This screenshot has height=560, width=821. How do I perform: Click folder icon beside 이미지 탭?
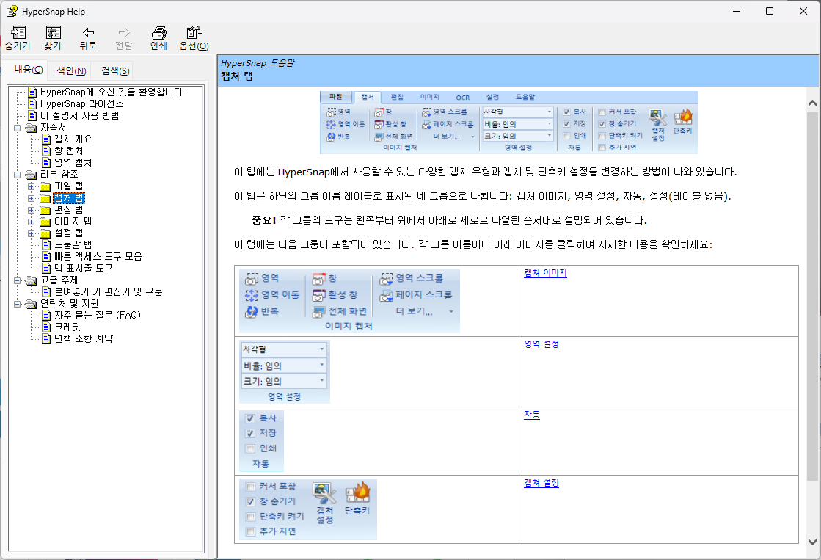45,221
